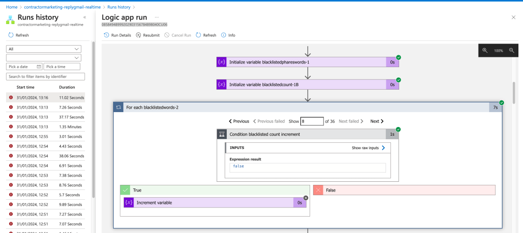Expand Show raw inputs chevron
The width and height of the screenshot is (523, 233).
coord(383,147)
